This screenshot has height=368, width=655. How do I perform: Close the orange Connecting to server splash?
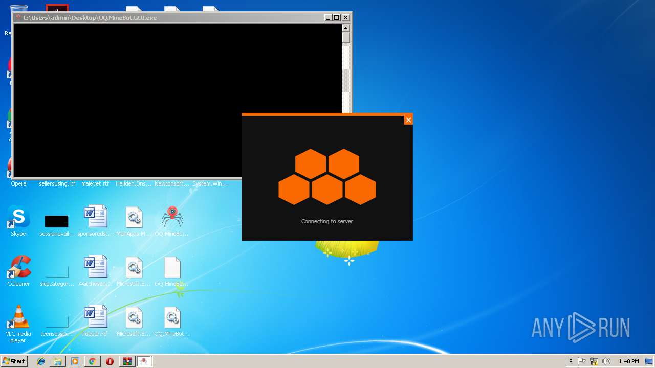(x=408, y=120)
